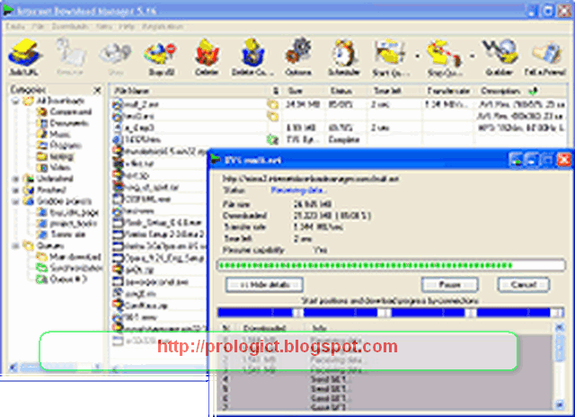Select the Synchronization queue
This screenshot has height=417, width=575.
(70, 268)
